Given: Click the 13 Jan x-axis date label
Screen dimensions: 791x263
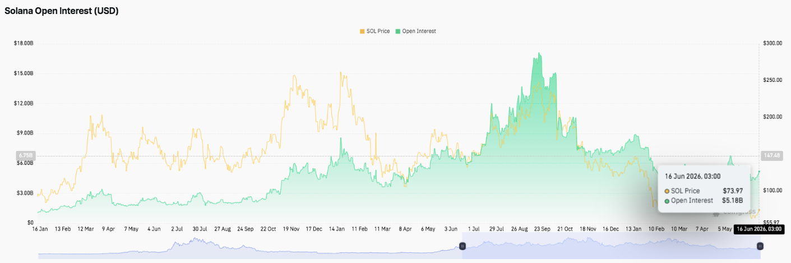Looking at the screenshot, I should tap(633, 229).
